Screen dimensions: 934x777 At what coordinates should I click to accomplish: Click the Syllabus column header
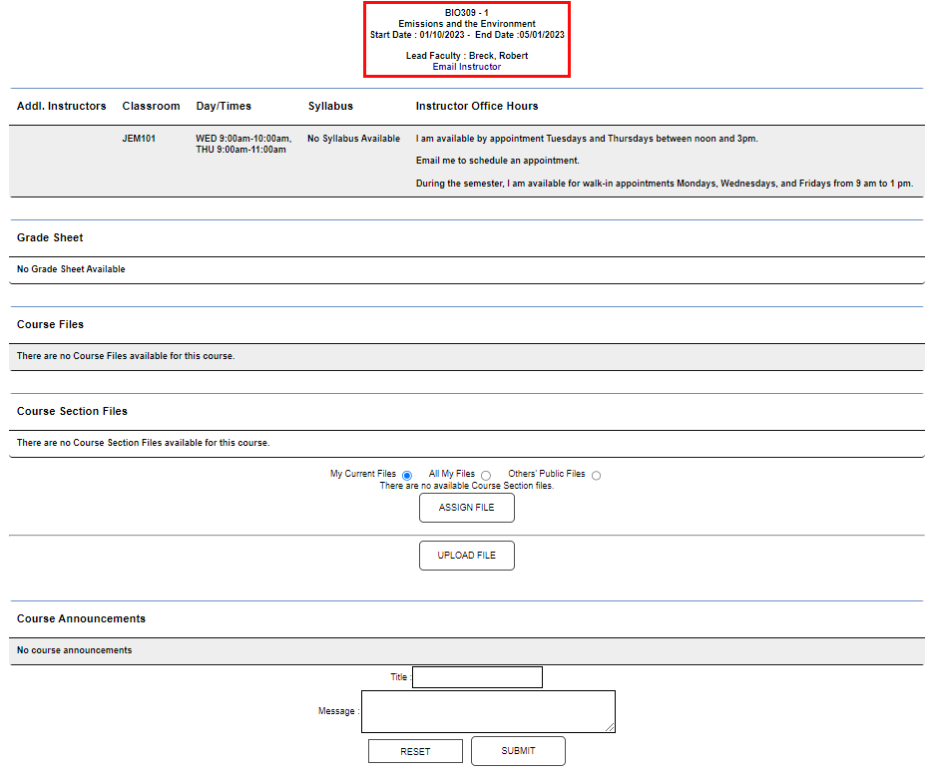click(330, 106)
